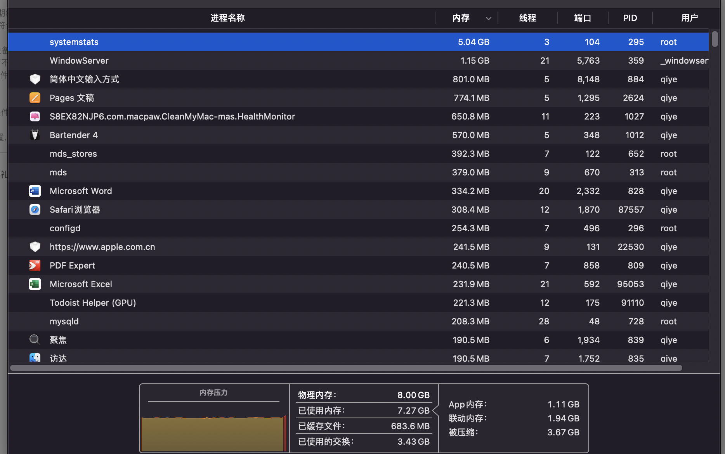Select the 简体中文输入方式 process name
The image size is (725, 454).
[84, 79]
